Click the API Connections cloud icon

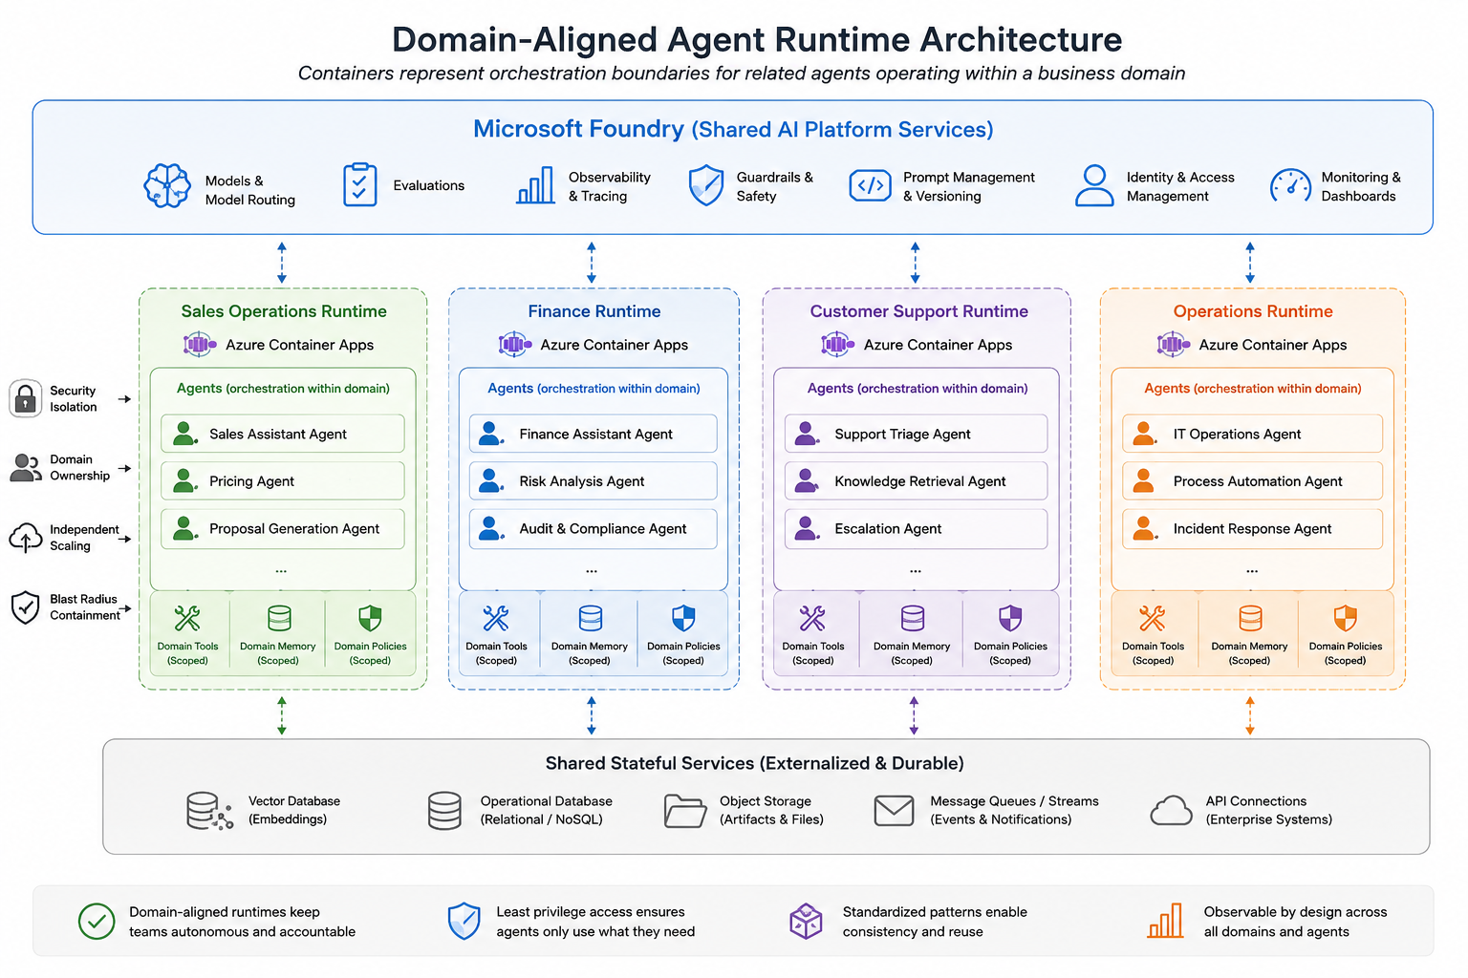point(1171,811)
